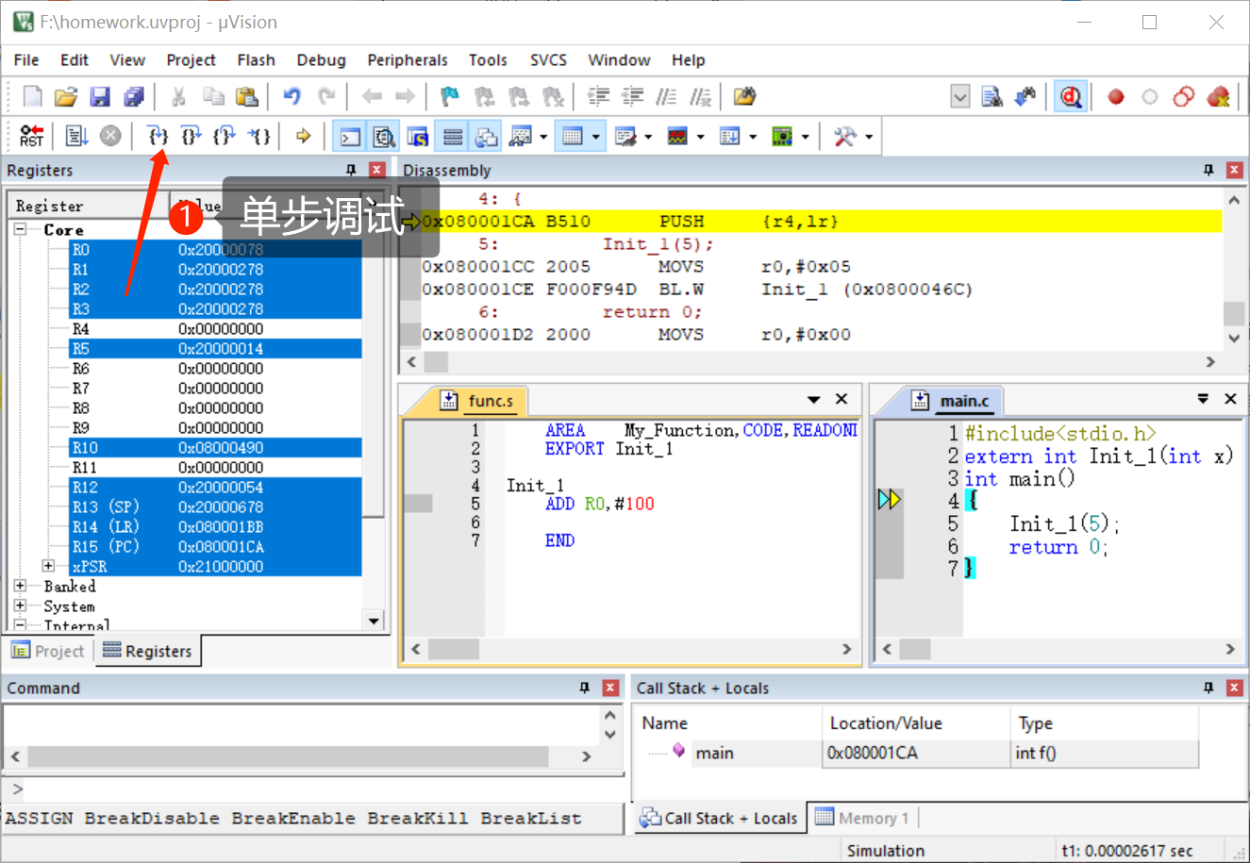Reset the CPU with RST icon
Screen dimensions: 1250x863
[31, 137]
